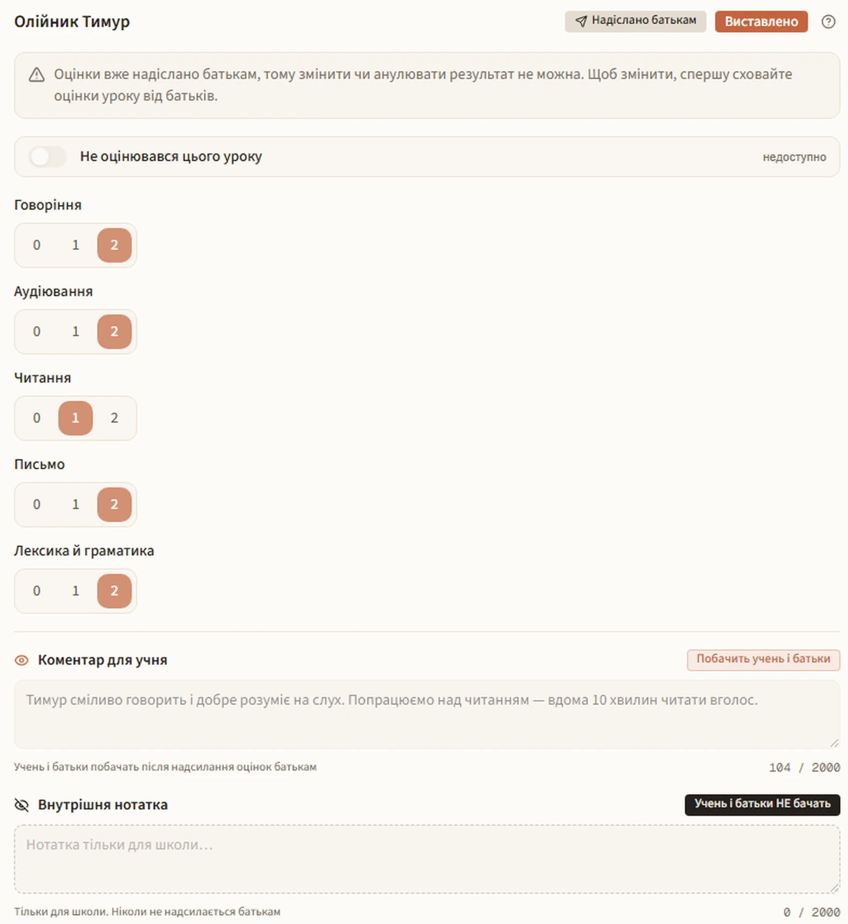Click the Учень і батьки НЕ бачать badge
The image size is (848, 924).
click(762, 804)
